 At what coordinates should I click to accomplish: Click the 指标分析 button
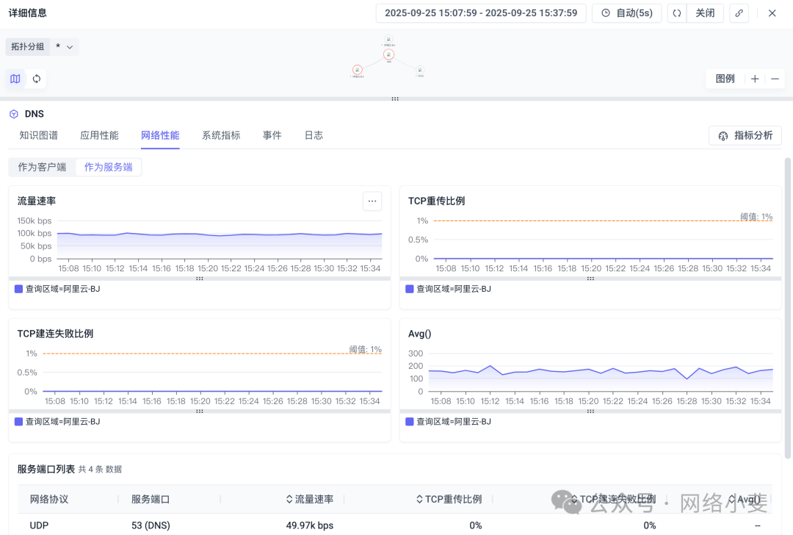pos(745,135)
